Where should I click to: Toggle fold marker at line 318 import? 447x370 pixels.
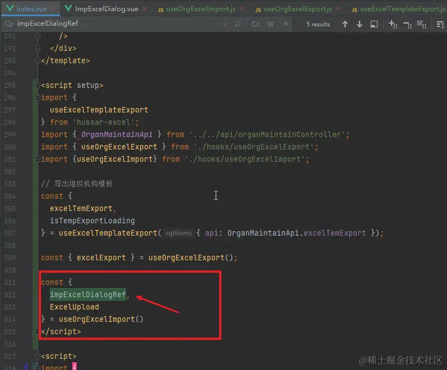38,367
